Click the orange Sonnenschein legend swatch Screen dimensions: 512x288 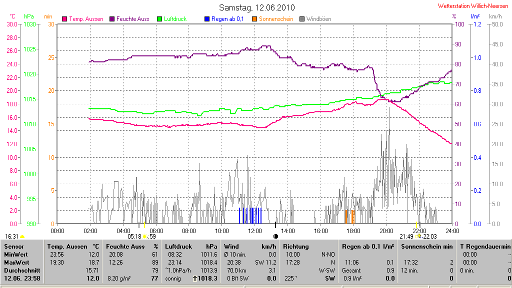[254, 19]
